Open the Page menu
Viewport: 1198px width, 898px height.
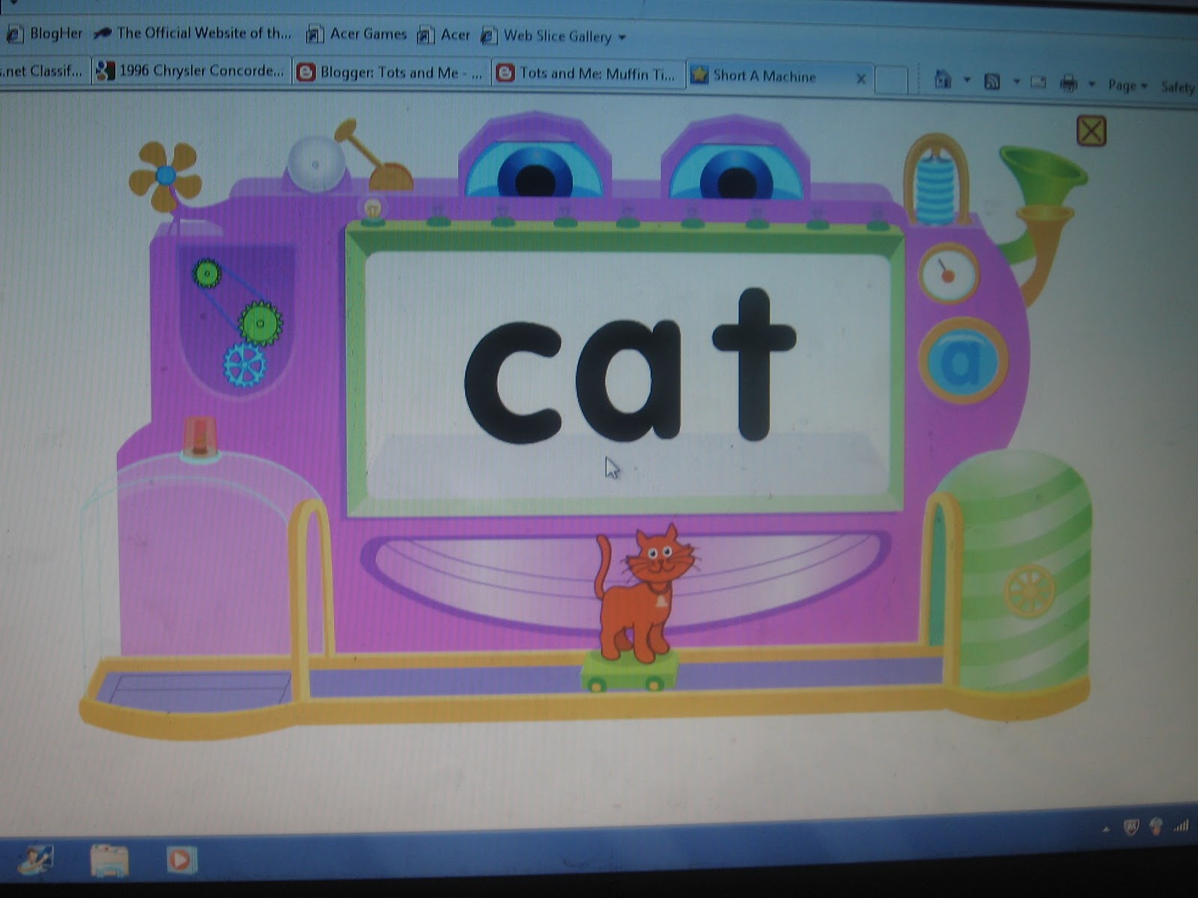click(1128, 85)
